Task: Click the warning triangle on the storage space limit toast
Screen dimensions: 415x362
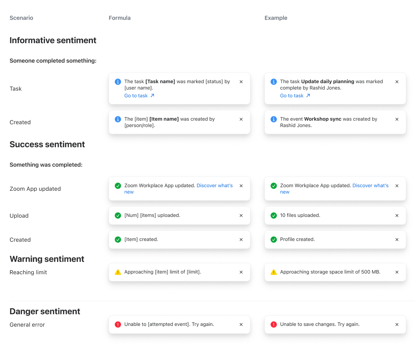Action: [274, 272]
